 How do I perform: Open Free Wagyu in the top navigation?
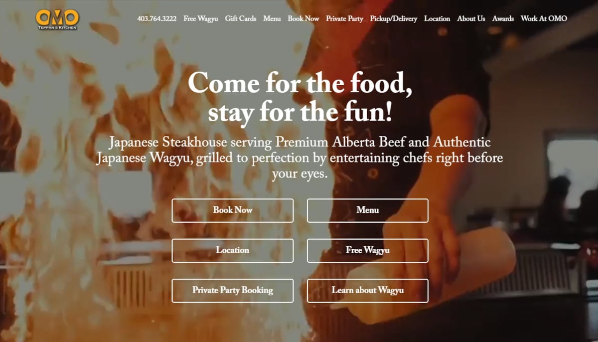pyautogui.click(x=201, y=18)
